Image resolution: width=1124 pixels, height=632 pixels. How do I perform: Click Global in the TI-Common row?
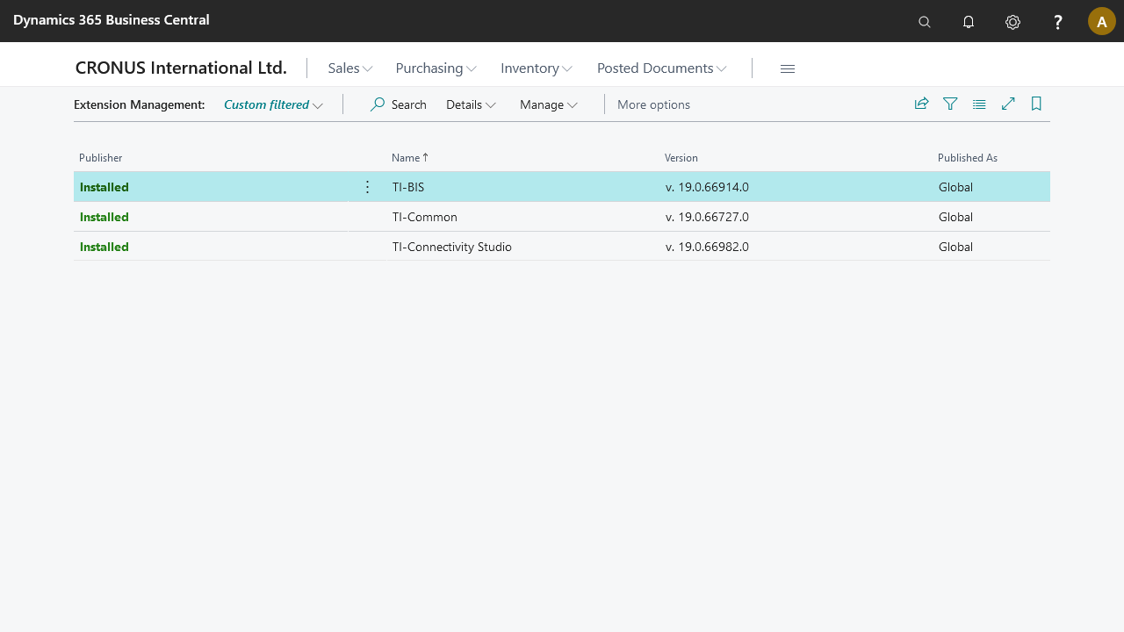[x=955, y=217]
